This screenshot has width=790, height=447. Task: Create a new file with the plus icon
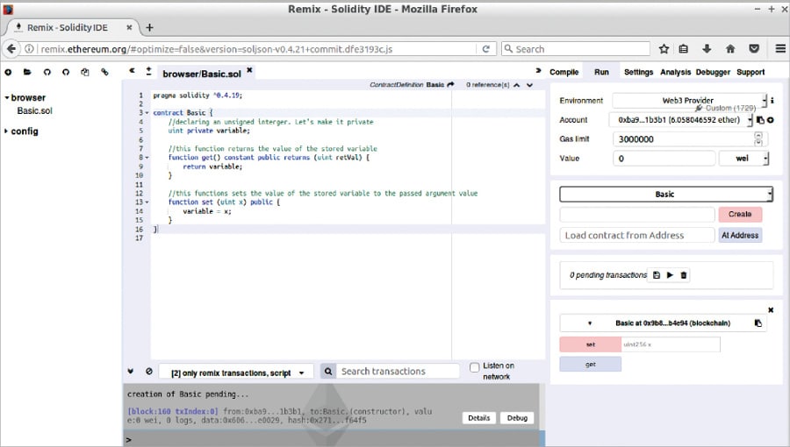(x=8, y=72)
